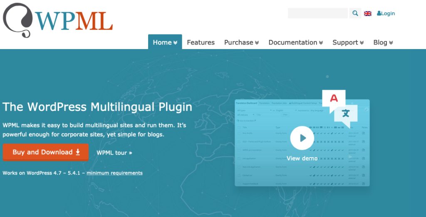Viewport: 426px width, 217px height.
Task: Follow the WPML tour link
Action: (114, 153)
